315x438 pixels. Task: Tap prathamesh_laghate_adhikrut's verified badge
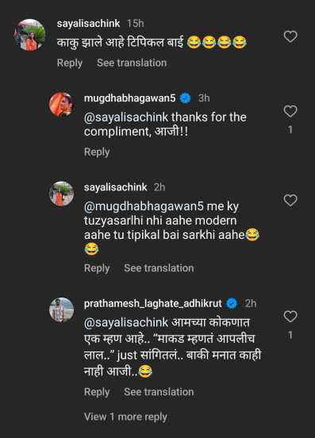232,303
